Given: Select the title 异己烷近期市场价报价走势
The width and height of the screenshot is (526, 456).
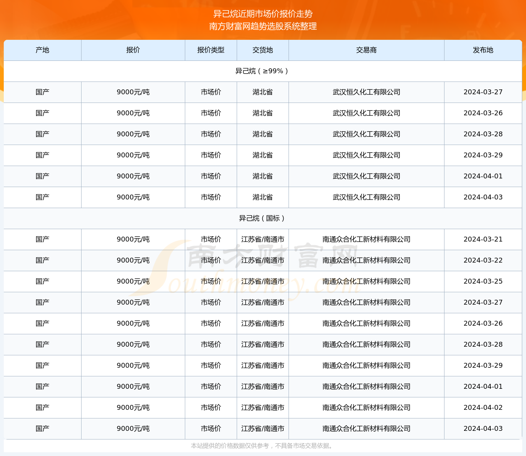Looking at the screenshot, I should (263, 14).
